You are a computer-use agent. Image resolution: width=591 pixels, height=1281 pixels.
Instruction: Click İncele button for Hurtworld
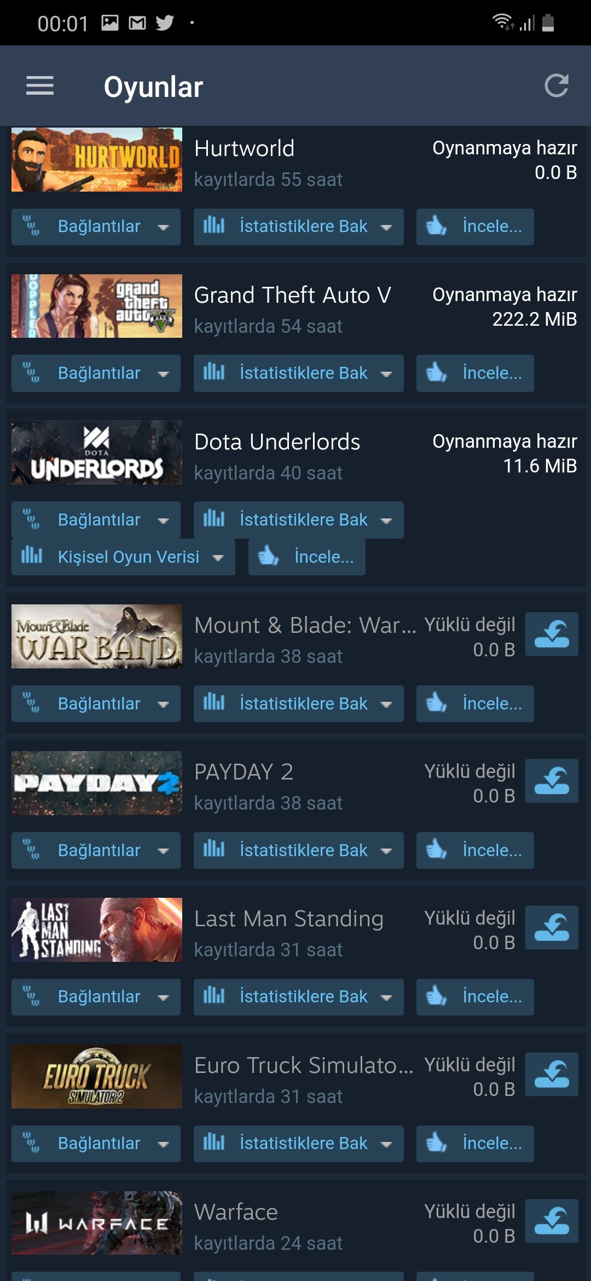click(x=475, y=227)
